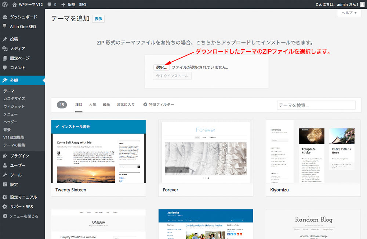Expand the 特徴フィルター options
The width and height of the screenshot is (367, 239).
click(159, 105)
